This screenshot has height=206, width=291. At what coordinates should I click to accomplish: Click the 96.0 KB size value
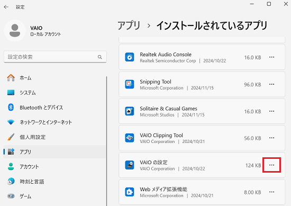point(252,85)
